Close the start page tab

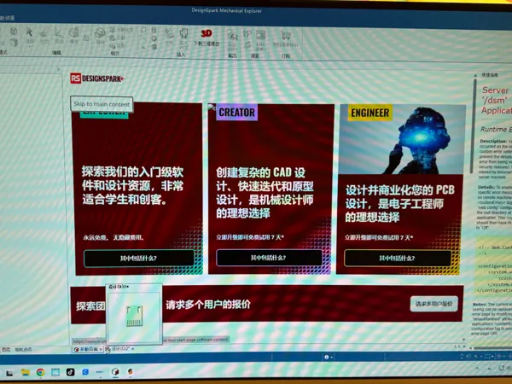pos(101,349)
